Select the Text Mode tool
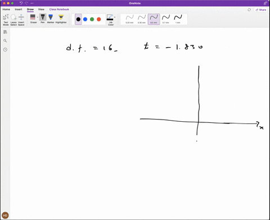 6,20
